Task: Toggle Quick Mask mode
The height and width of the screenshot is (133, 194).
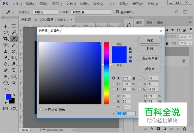Action: [5, 109]
